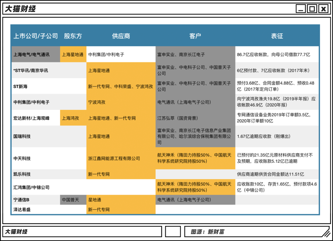Click the 富申实业、南京长江电子 customer cell

pos(195,54)
